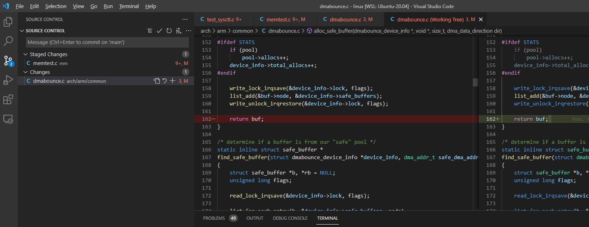Open the Remote Explorer view
This screenshot has height=227, width=589.
pos(8,119)
